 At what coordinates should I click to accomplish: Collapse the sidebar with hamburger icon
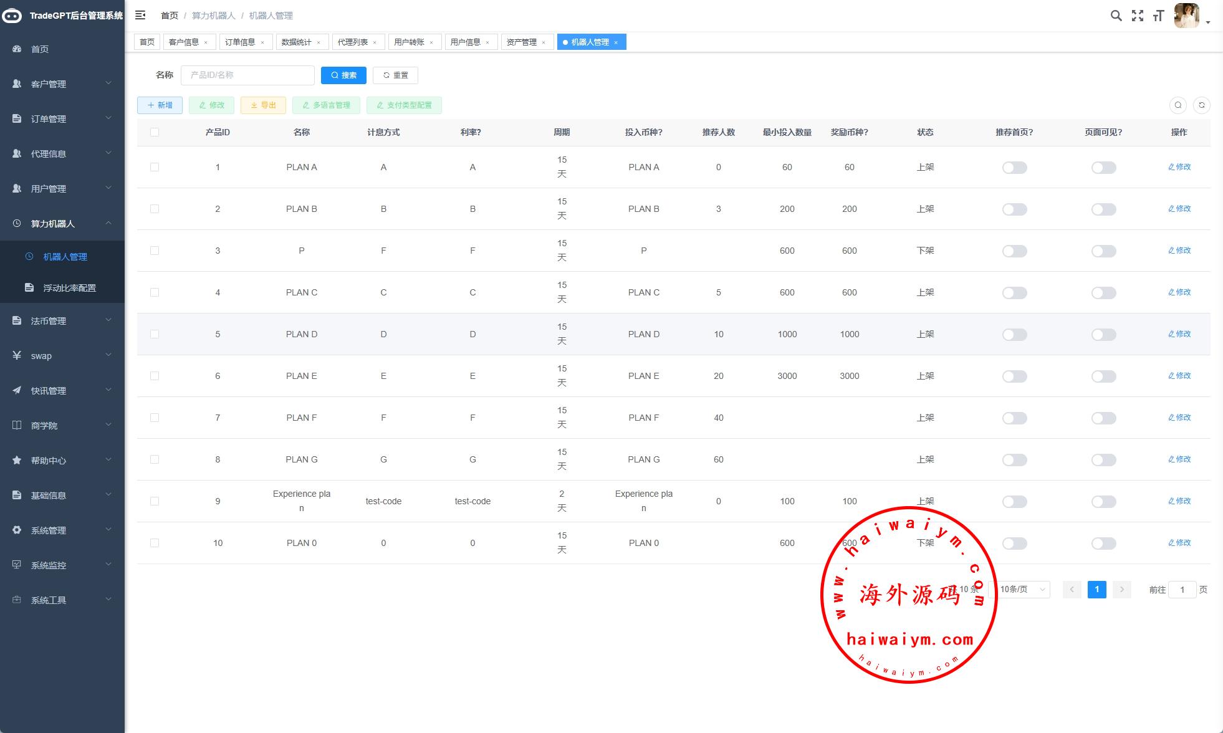click(140, 15)
